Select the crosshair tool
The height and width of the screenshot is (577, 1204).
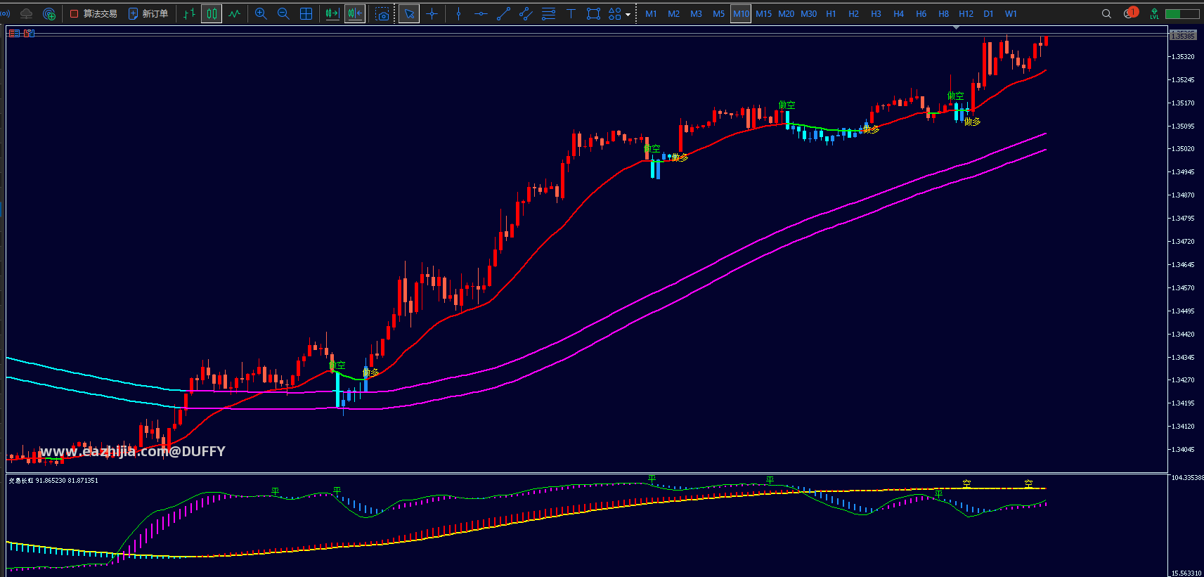click(432, 13)
